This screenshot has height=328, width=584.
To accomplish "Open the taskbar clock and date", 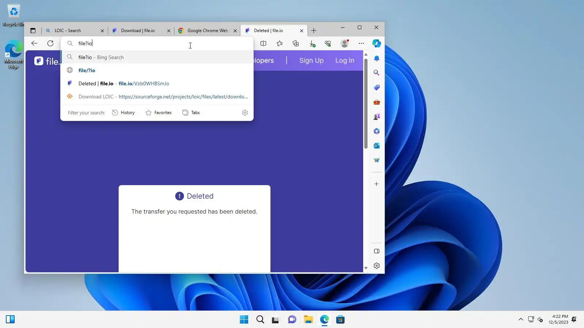I will point(558,319).
